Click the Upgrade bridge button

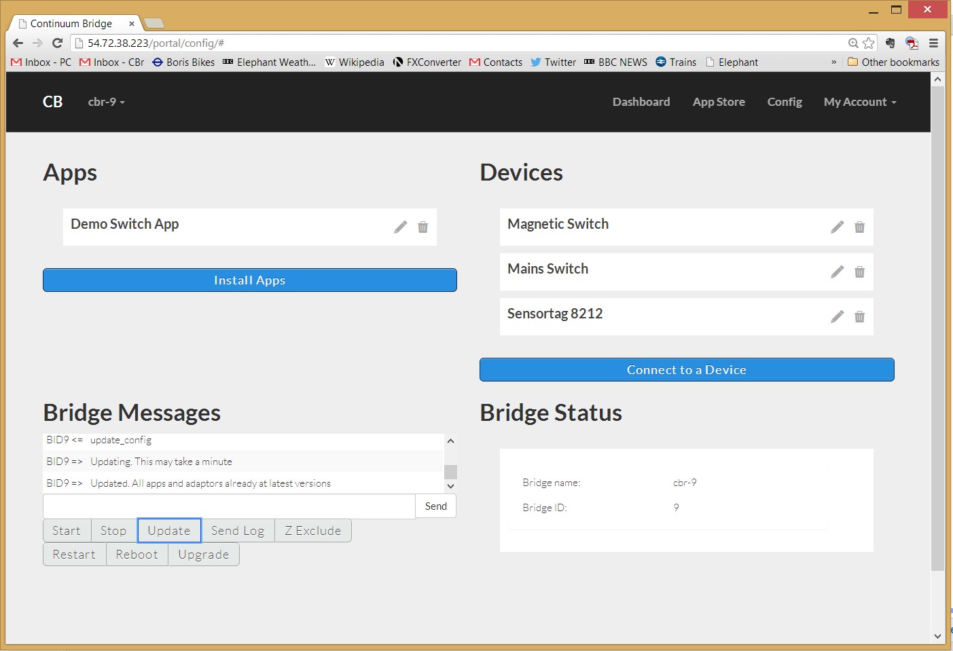pyautogui.click(x=204, y=555)
